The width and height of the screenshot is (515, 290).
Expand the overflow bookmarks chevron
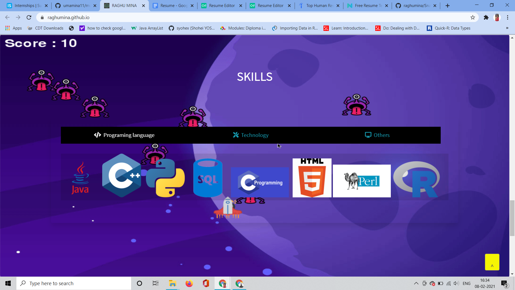(x=507, y=28)
